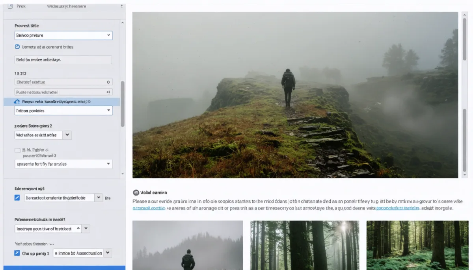This screenshot has width=473, height=270.
Task: Click the up arrow at top of left panel scrollbar
Action: [x=123, y=23]
